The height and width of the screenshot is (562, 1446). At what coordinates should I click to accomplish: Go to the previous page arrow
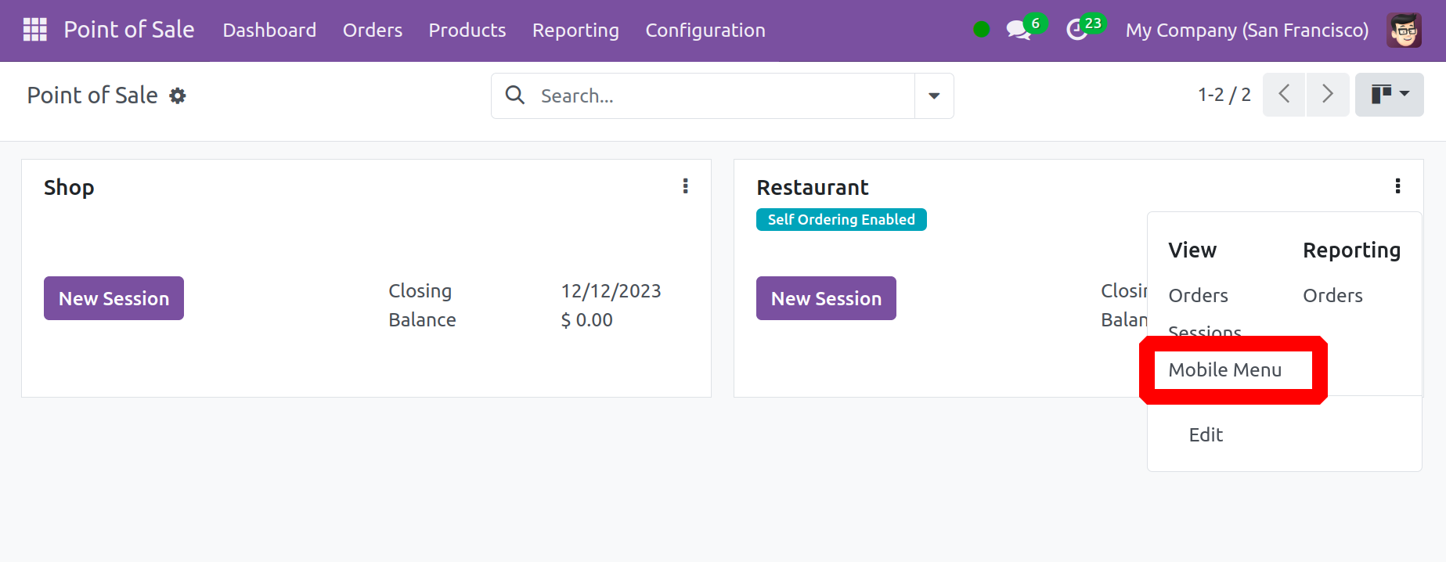(x=1284, y=95)
